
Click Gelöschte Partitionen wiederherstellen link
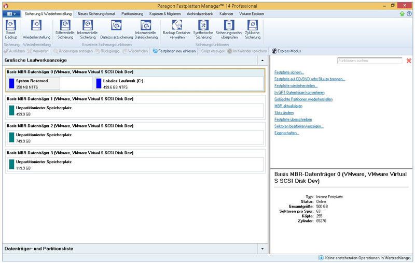click(x=303, y=99)
